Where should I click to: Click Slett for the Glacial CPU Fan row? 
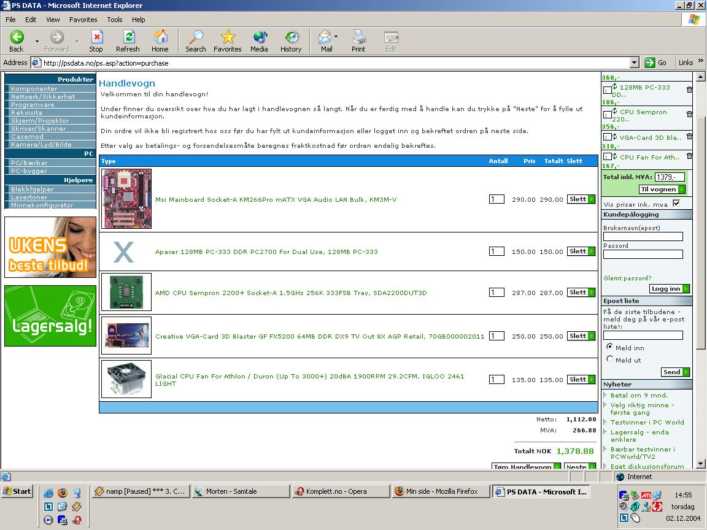click(581, 380)
